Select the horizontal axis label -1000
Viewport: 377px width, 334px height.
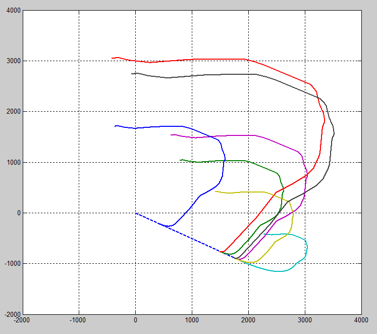[78, 320]
